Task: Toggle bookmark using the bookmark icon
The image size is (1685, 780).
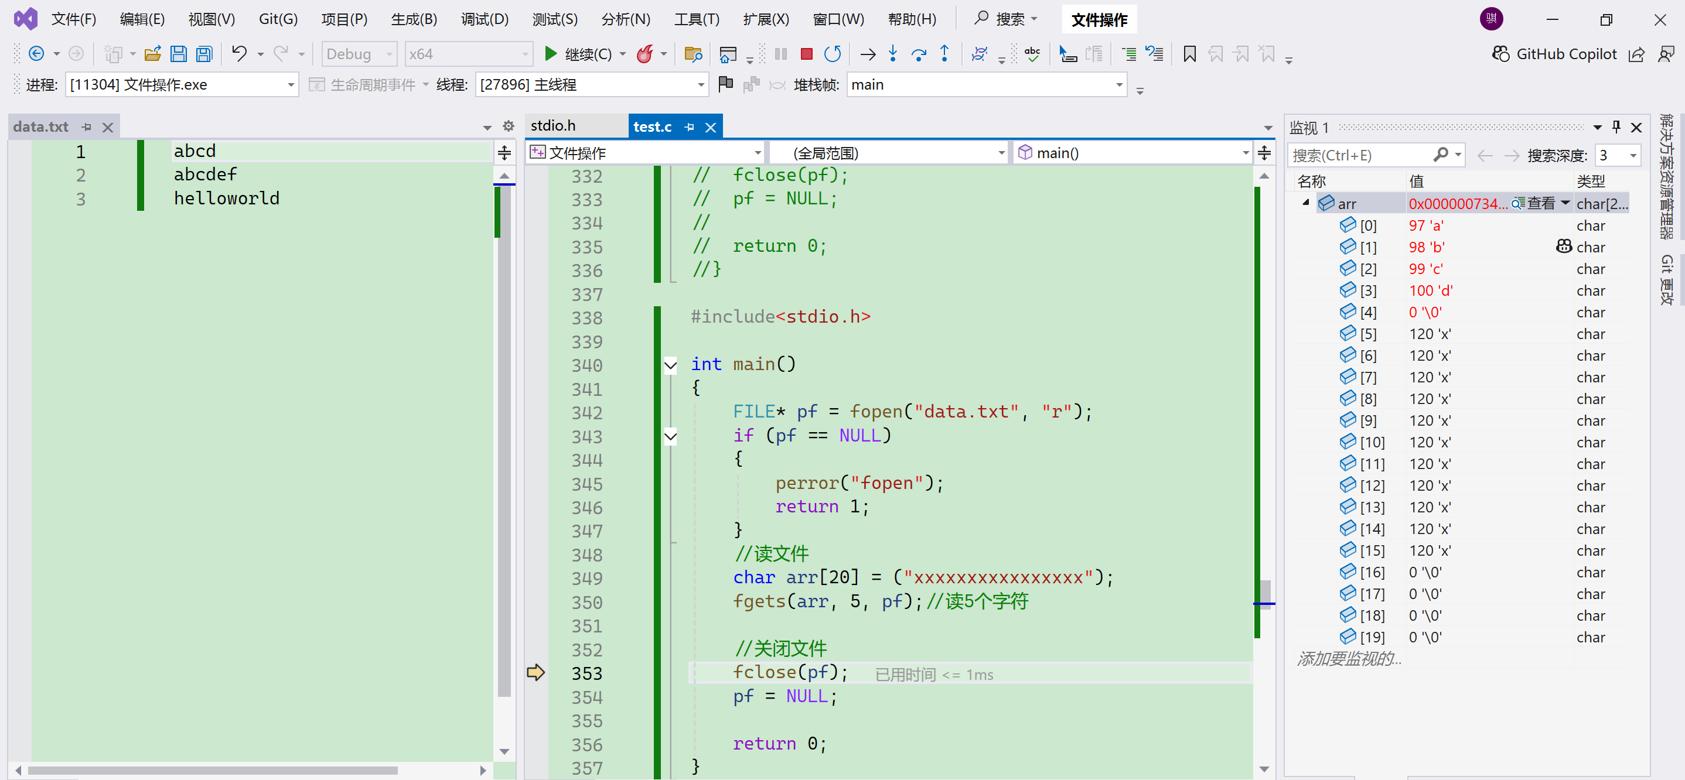Action: (1189, 54)
